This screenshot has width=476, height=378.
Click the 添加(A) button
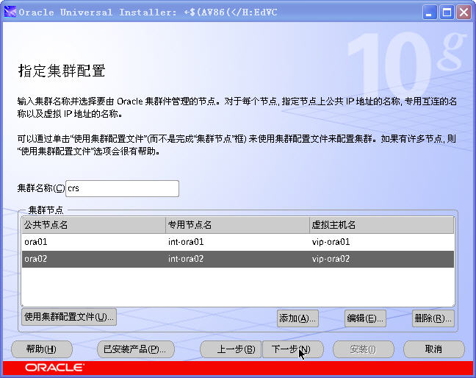pos(297,318)
